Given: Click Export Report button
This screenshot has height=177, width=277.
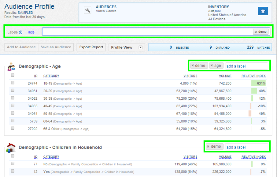Looking at the screenshot, I should pyautogui.click(x=91, y=47).
